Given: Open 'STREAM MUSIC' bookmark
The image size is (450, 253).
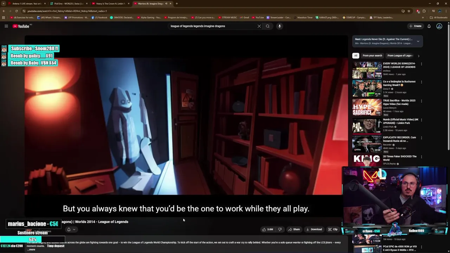Looking at the screenshot, I should pos(228,18).
